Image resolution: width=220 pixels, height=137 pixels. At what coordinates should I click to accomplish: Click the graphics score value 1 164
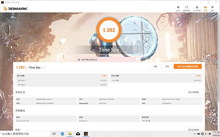(104, 76)
